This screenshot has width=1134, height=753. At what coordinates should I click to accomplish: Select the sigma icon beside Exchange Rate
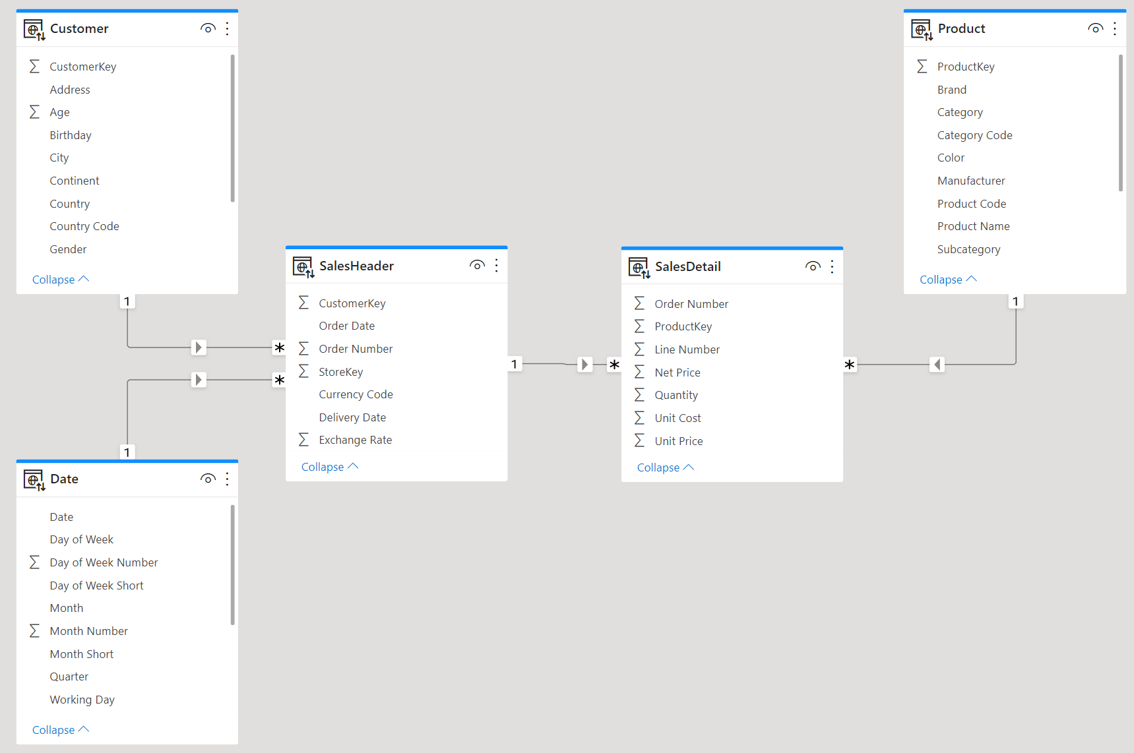(303, 439)
